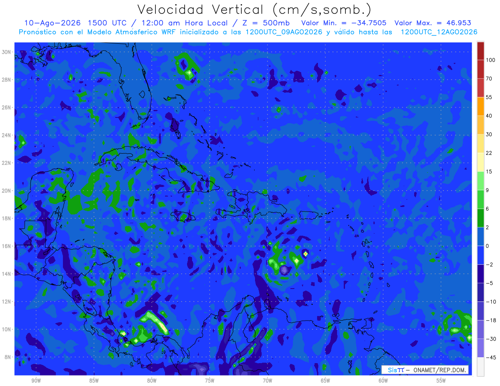Click the colorbar label '40'
500x386 pixels.
pos(490,116)
